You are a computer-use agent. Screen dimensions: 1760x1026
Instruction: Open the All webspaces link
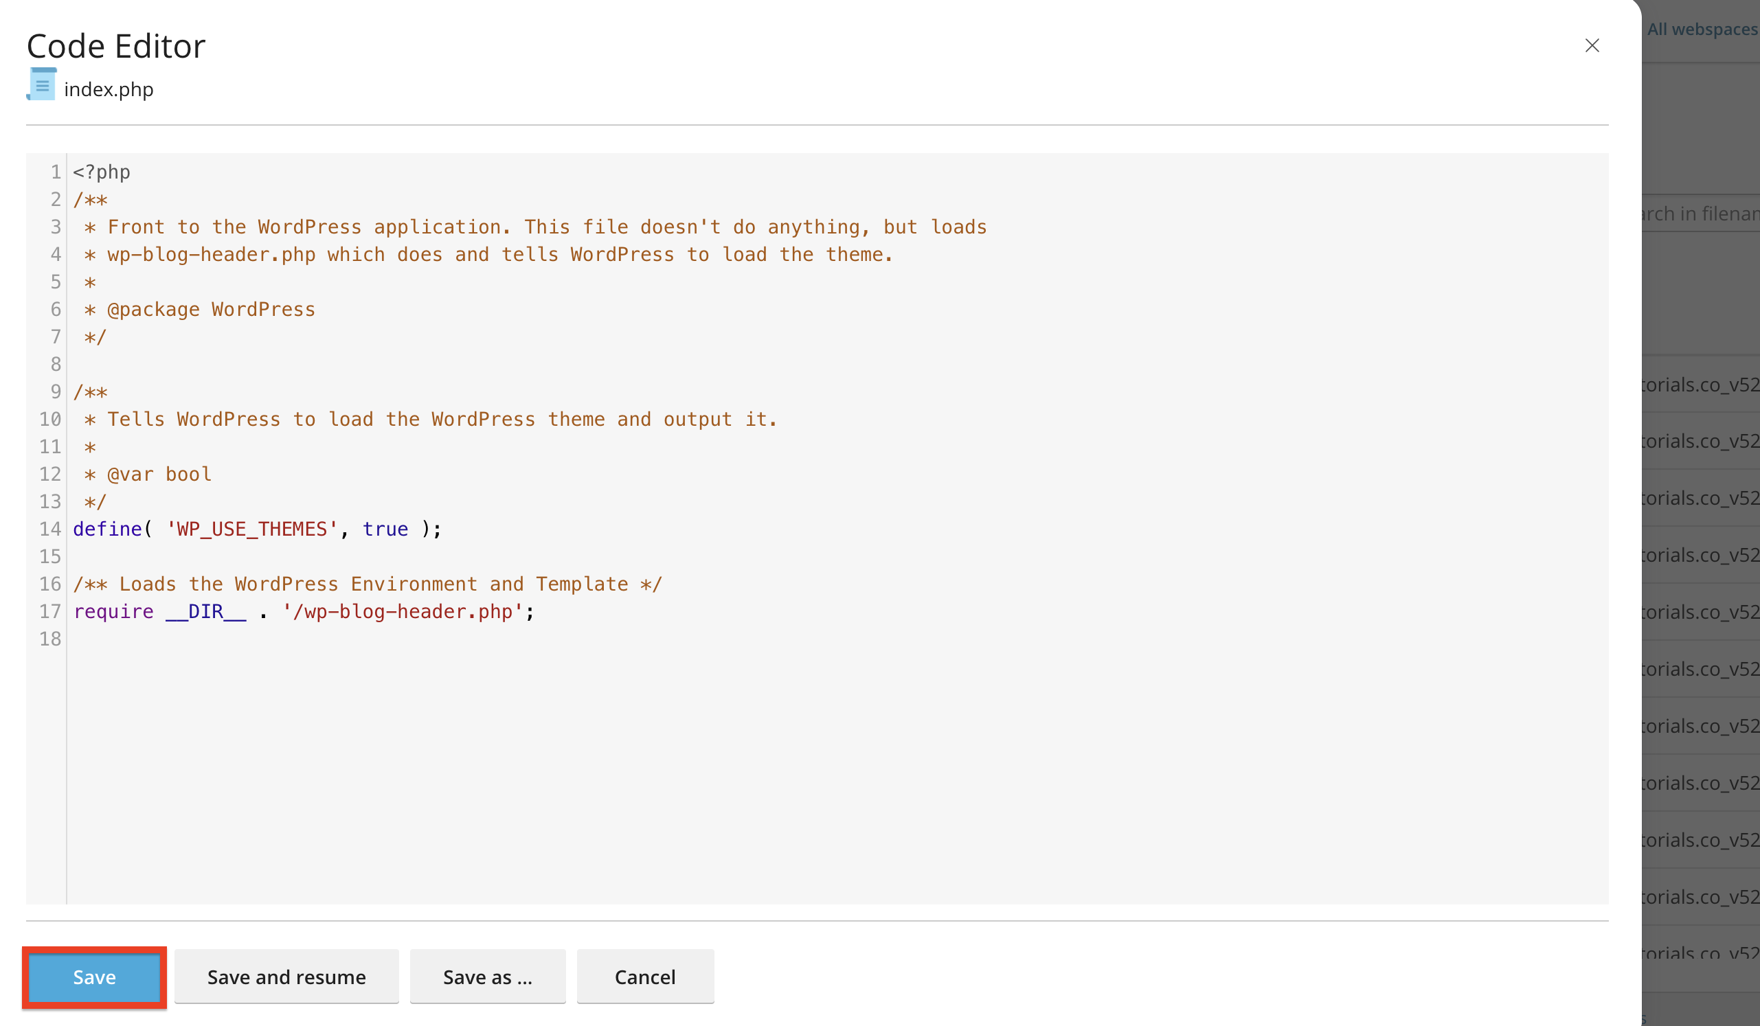(1702, 30)
